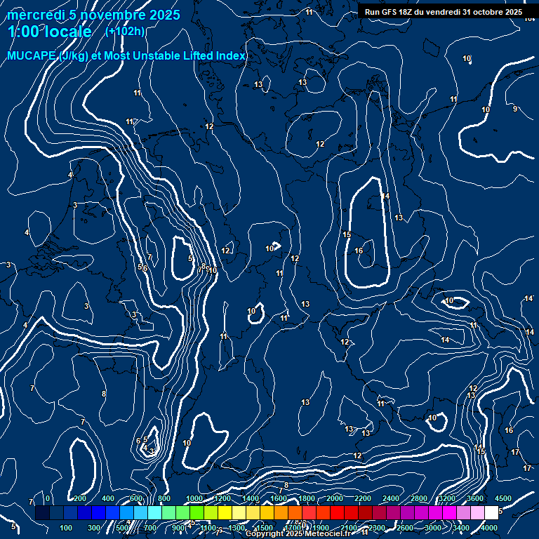539x539 pixels.
Task: Click the 16 label inside central closed contour
Action: 359,251
